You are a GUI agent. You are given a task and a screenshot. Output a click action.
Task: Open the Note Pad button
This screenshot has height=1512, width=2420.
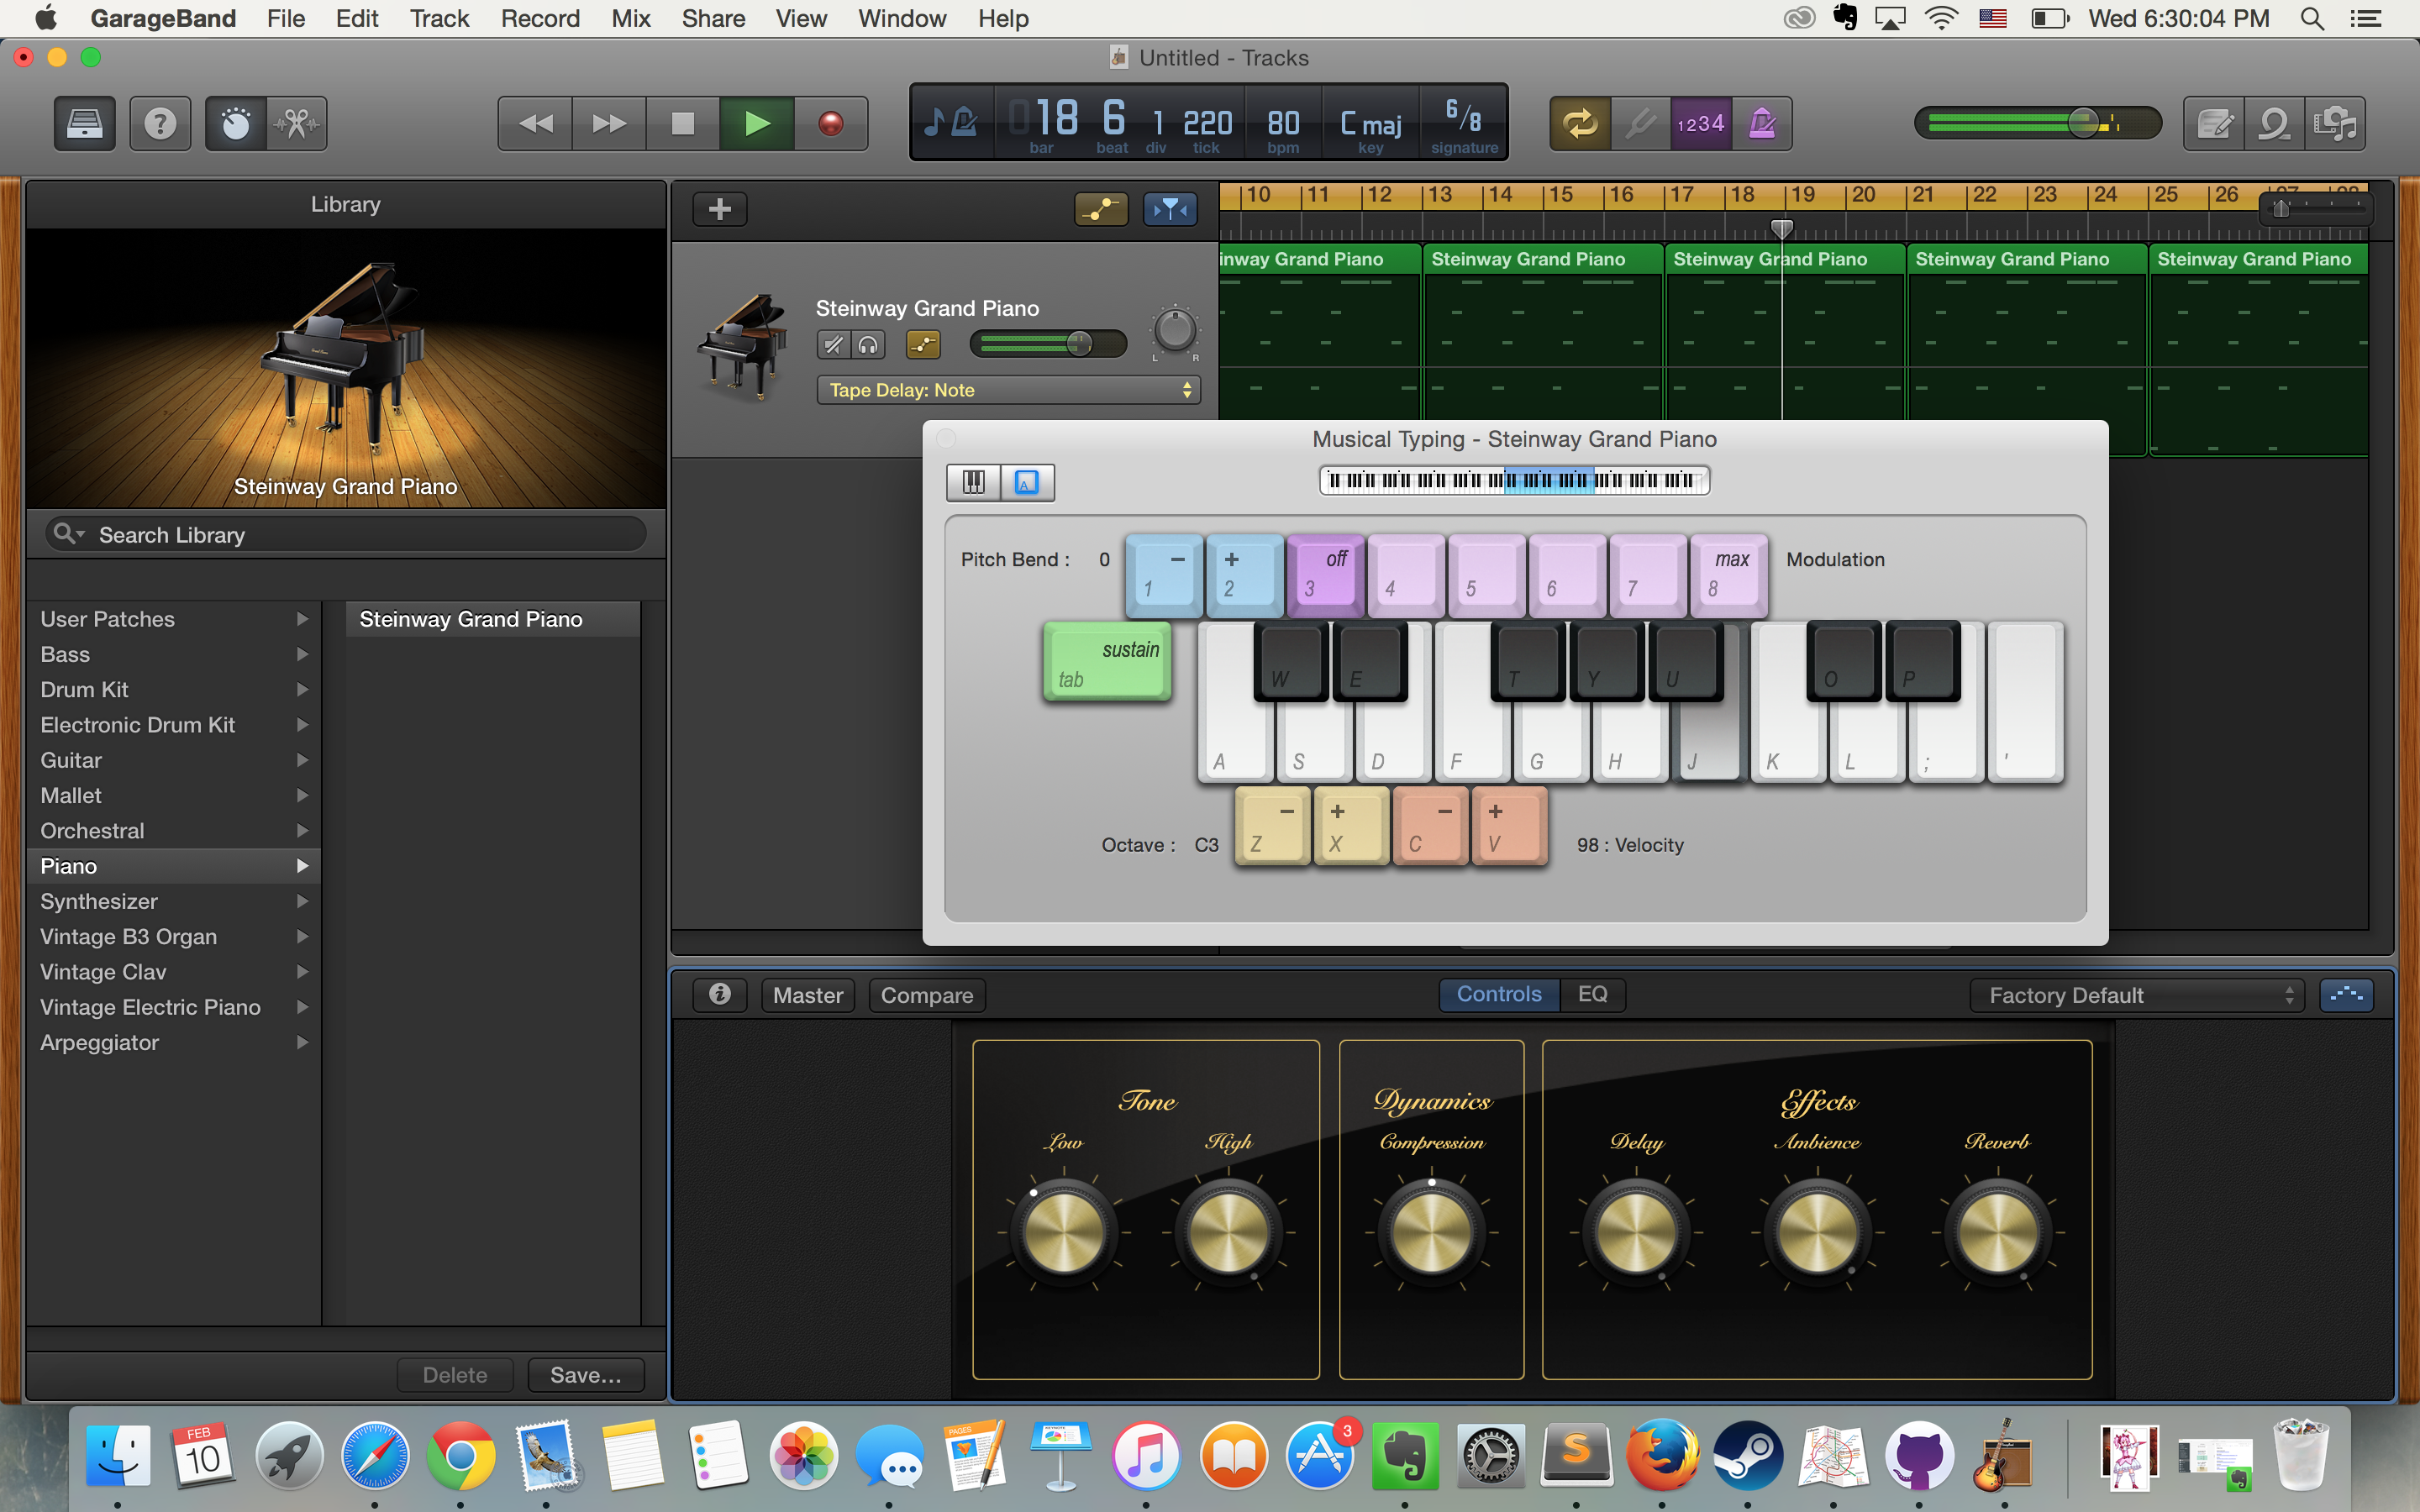pyautogui.click(x=2214, y=124)
